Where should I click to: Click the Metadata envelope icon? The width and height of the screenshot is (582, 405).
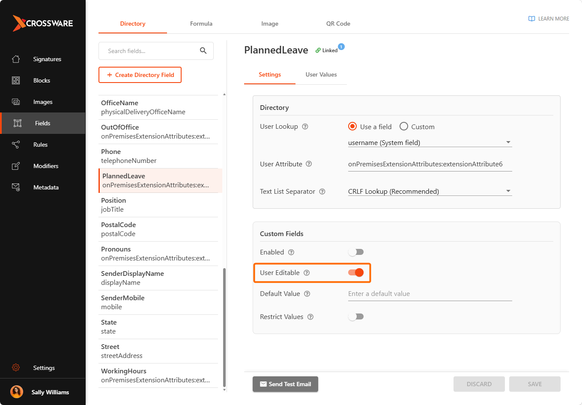click(16, 187)
